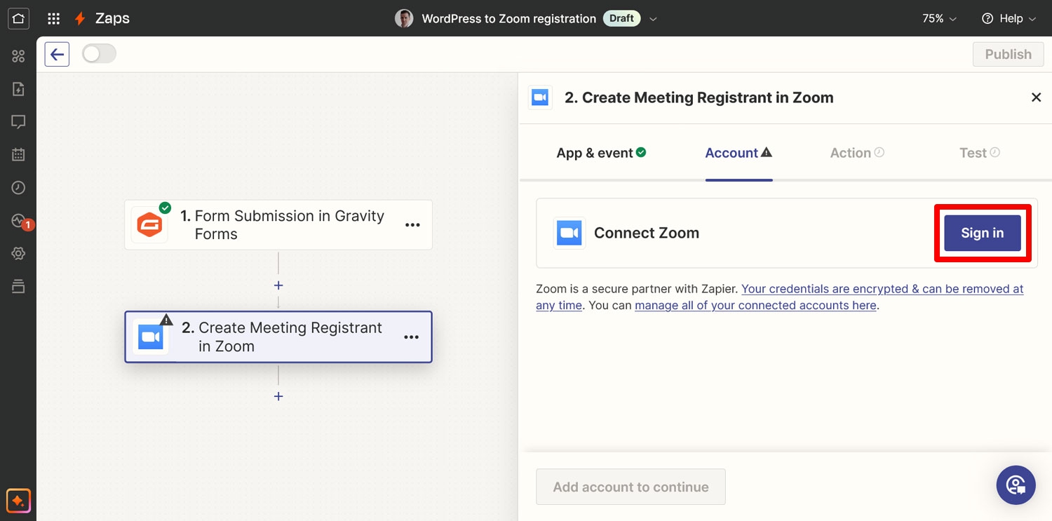
Task: Switch to the Account tab
Action: 739,153
